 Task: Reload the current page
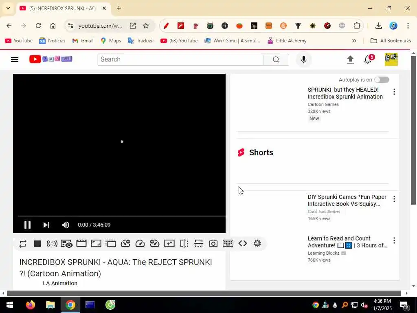tap(38, 26)
